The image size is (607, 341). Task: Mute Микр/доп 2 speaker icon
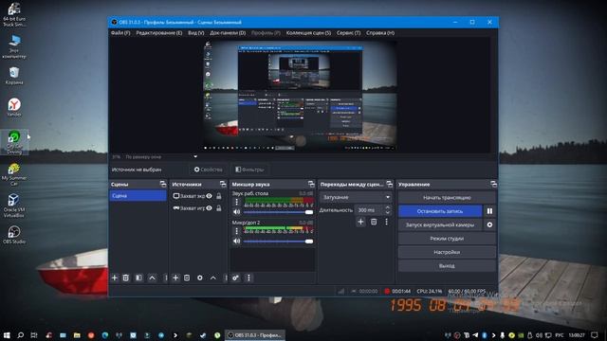click(236, 242)
